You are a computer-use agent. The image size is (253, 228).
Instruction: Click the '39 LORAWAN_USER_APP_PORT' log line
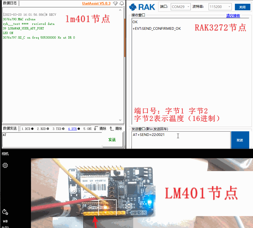23,28
